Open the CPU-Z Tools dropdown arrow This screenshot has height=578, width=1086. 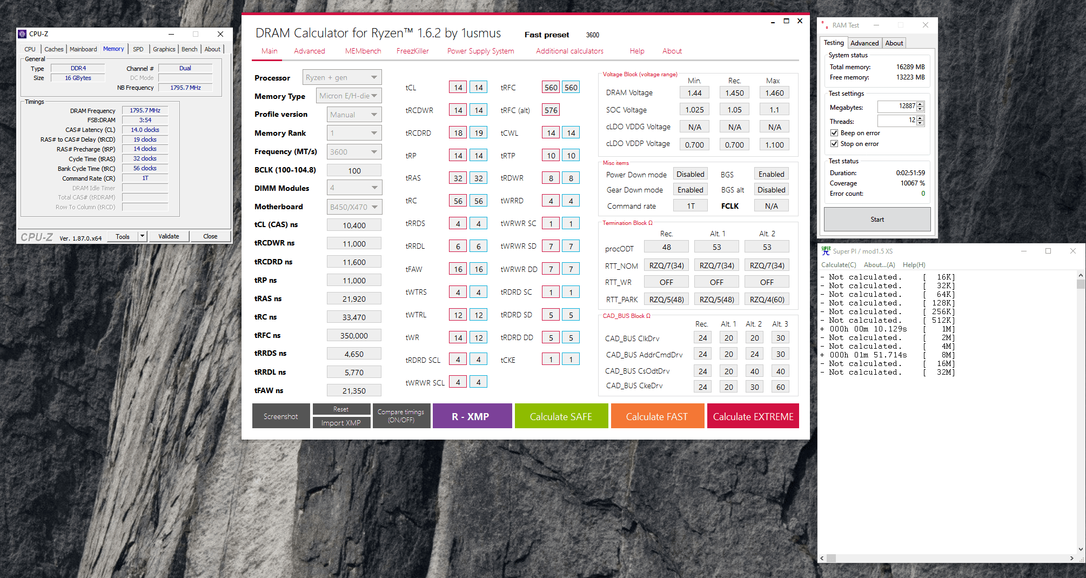142,236
